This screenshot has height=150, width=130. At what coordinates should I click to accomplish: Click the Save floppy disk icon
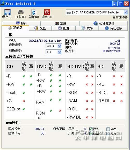click(x=7, y=12)
